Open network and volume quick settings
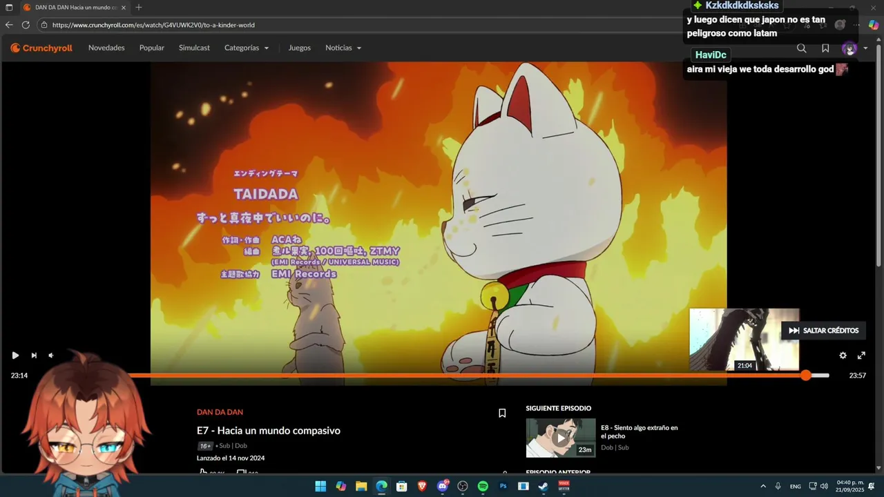The height and width of the screenshot is (497, 884). tap(818, 486)
